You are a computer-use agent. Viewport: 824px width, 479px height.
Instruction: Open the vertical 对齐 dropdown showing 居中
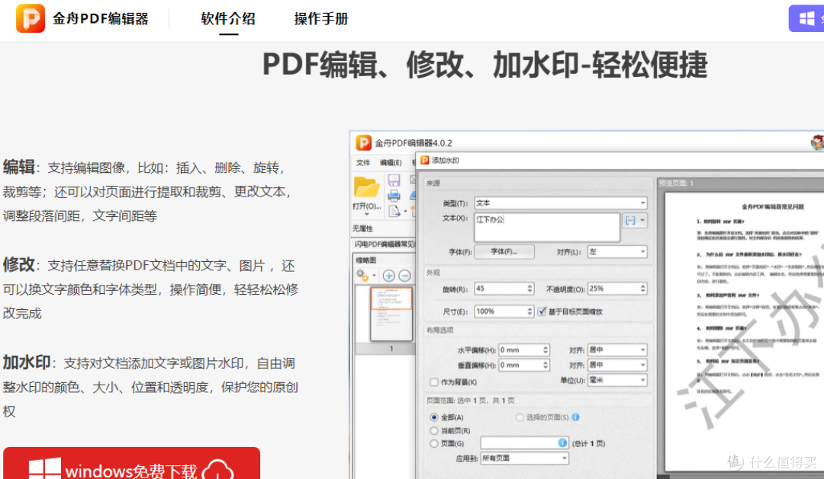(x=617, y=366)
